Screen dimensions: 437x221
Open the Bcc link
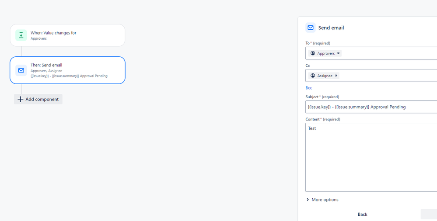pyautogui.click(x=309, y=88)
